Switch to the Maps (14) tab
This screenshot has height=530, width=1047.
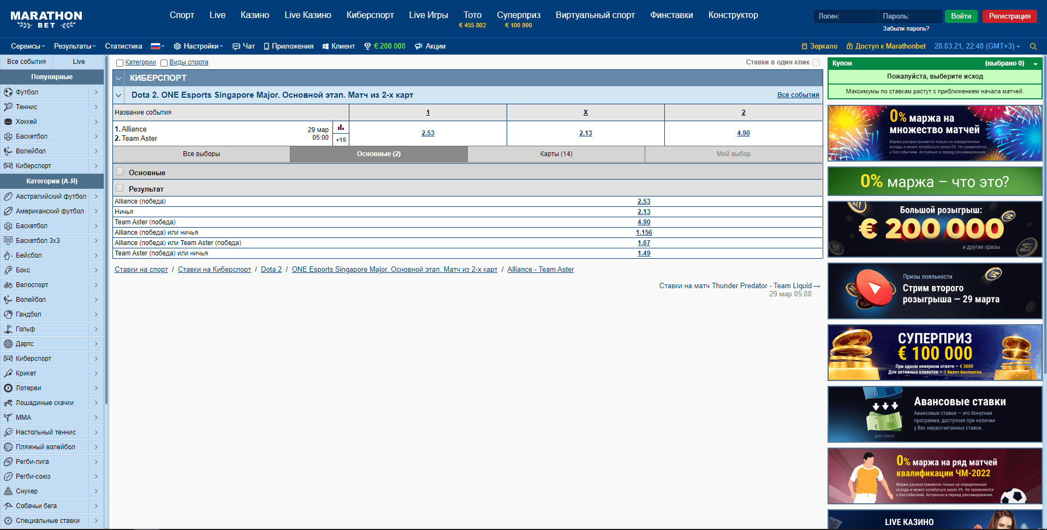pyautogui.click(x=556, y=154)
